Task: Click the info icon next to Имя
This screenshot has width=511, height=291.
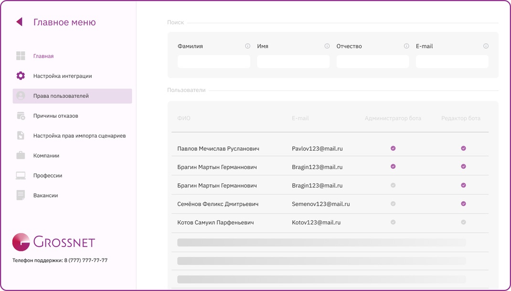Action: [x=327, y=46]
